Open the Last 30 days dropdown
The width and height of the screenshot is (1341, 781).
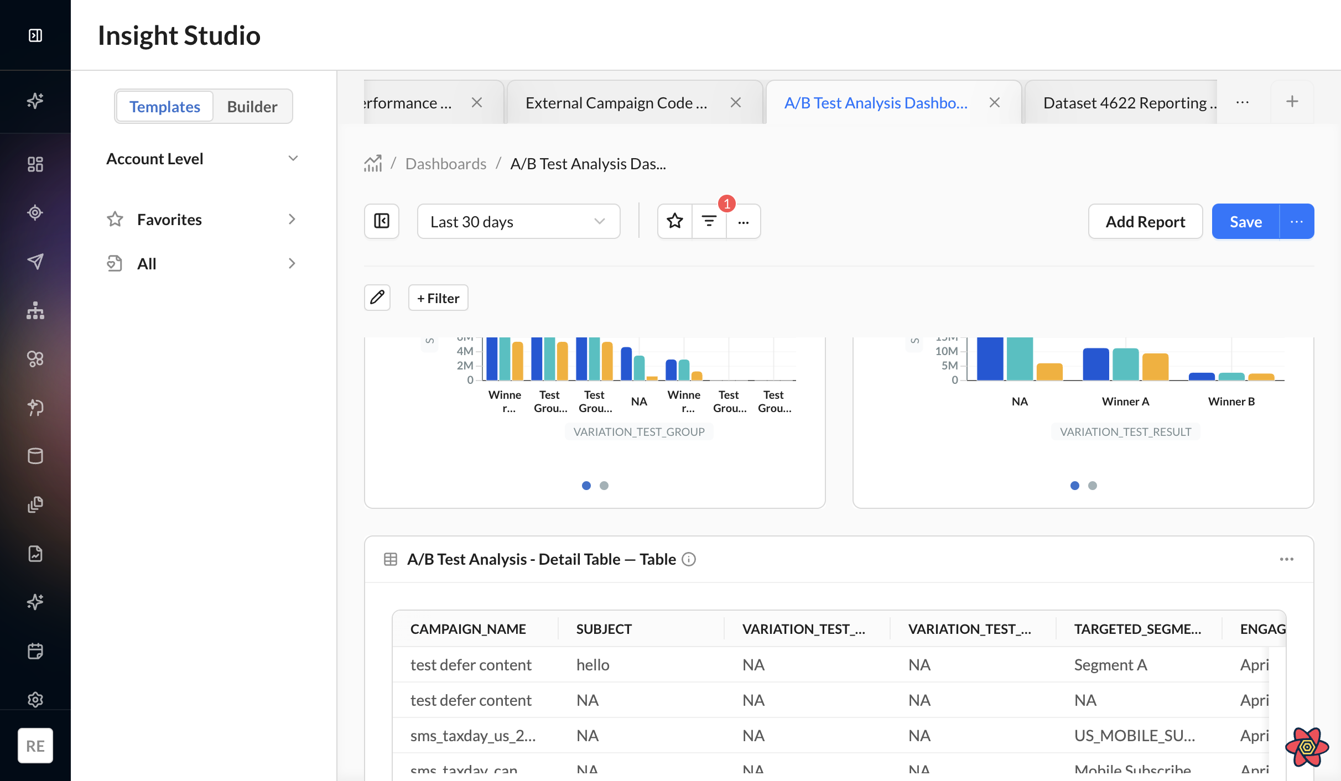(518, 221)
